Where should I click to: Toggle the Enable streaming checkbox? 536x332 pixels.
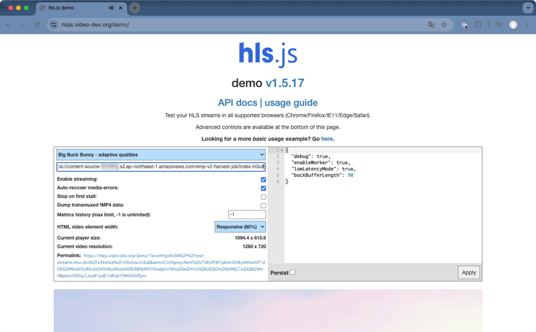pos(263,179)
